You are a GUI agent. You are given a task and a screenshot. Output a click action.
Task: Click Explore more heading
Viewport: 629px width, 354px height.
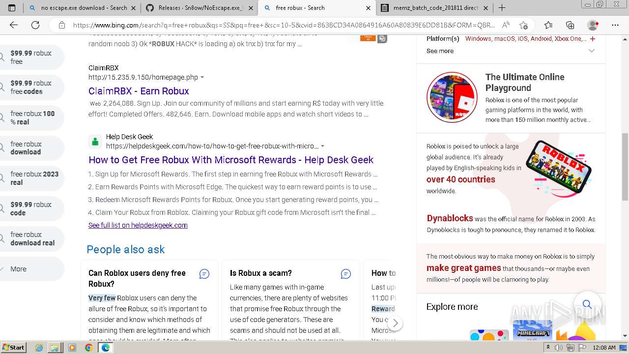tap(452, 307)
